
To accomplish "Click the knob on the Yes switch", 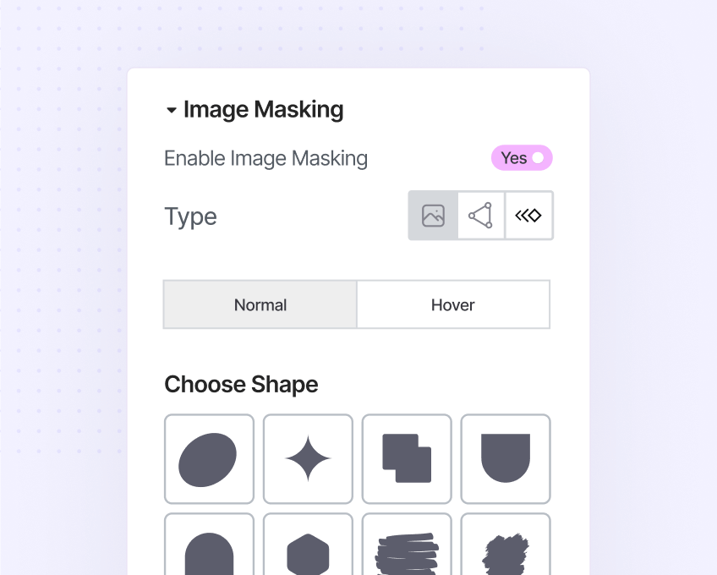I will pyautogui.click(x=538, y=158).
